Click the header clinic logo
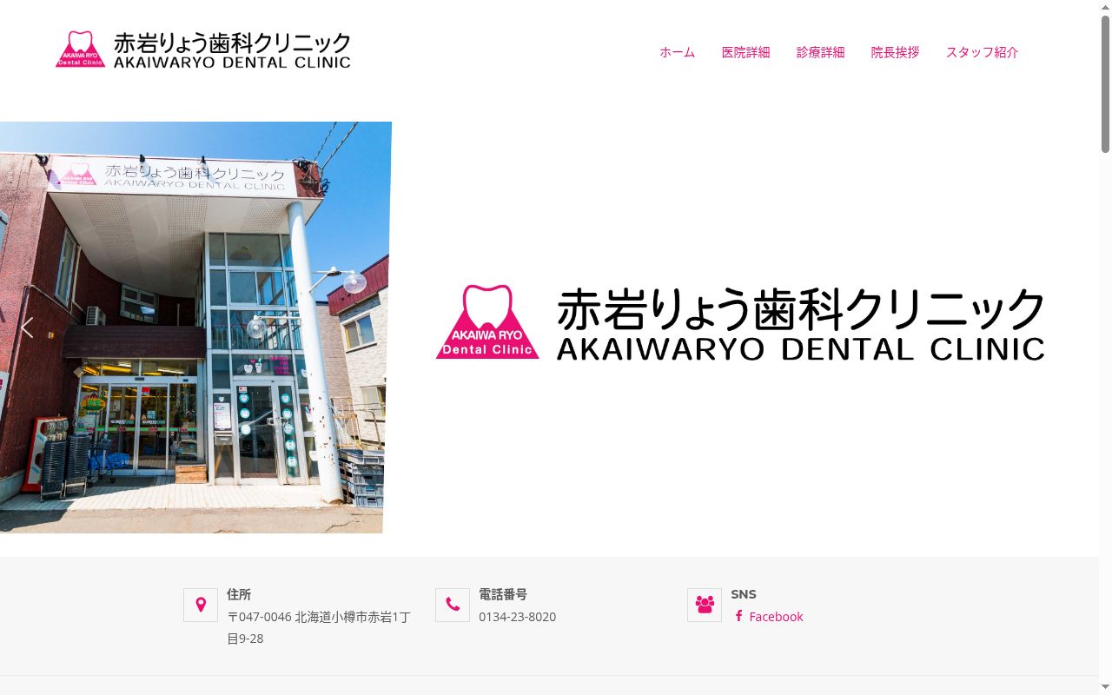Image resolution: width=1112 pixels, height=695 pixels. point(203,50)
